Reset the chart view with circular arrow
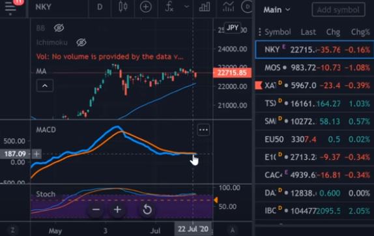The width and height of the screenshot is (374, 236). 147,209
